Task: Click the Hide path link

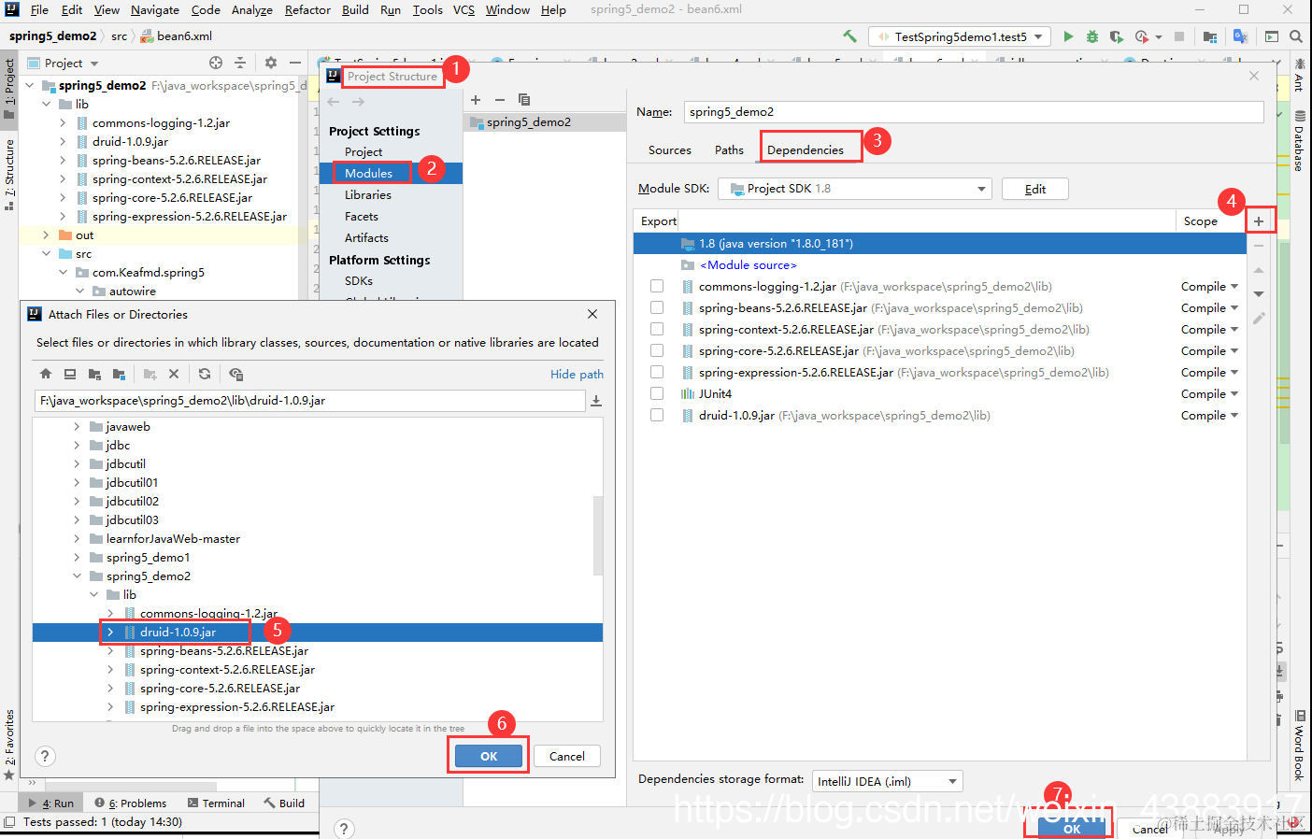Action: [x=577, y=374]
